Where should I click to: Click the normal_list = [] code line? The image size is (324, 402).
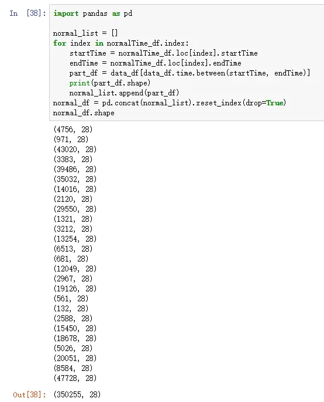(x=85, y=33)
